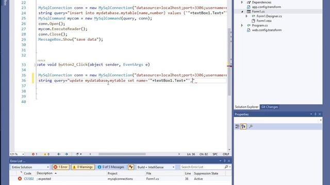
Task: Focus the Search Error List field
Action: pos(202,167)
